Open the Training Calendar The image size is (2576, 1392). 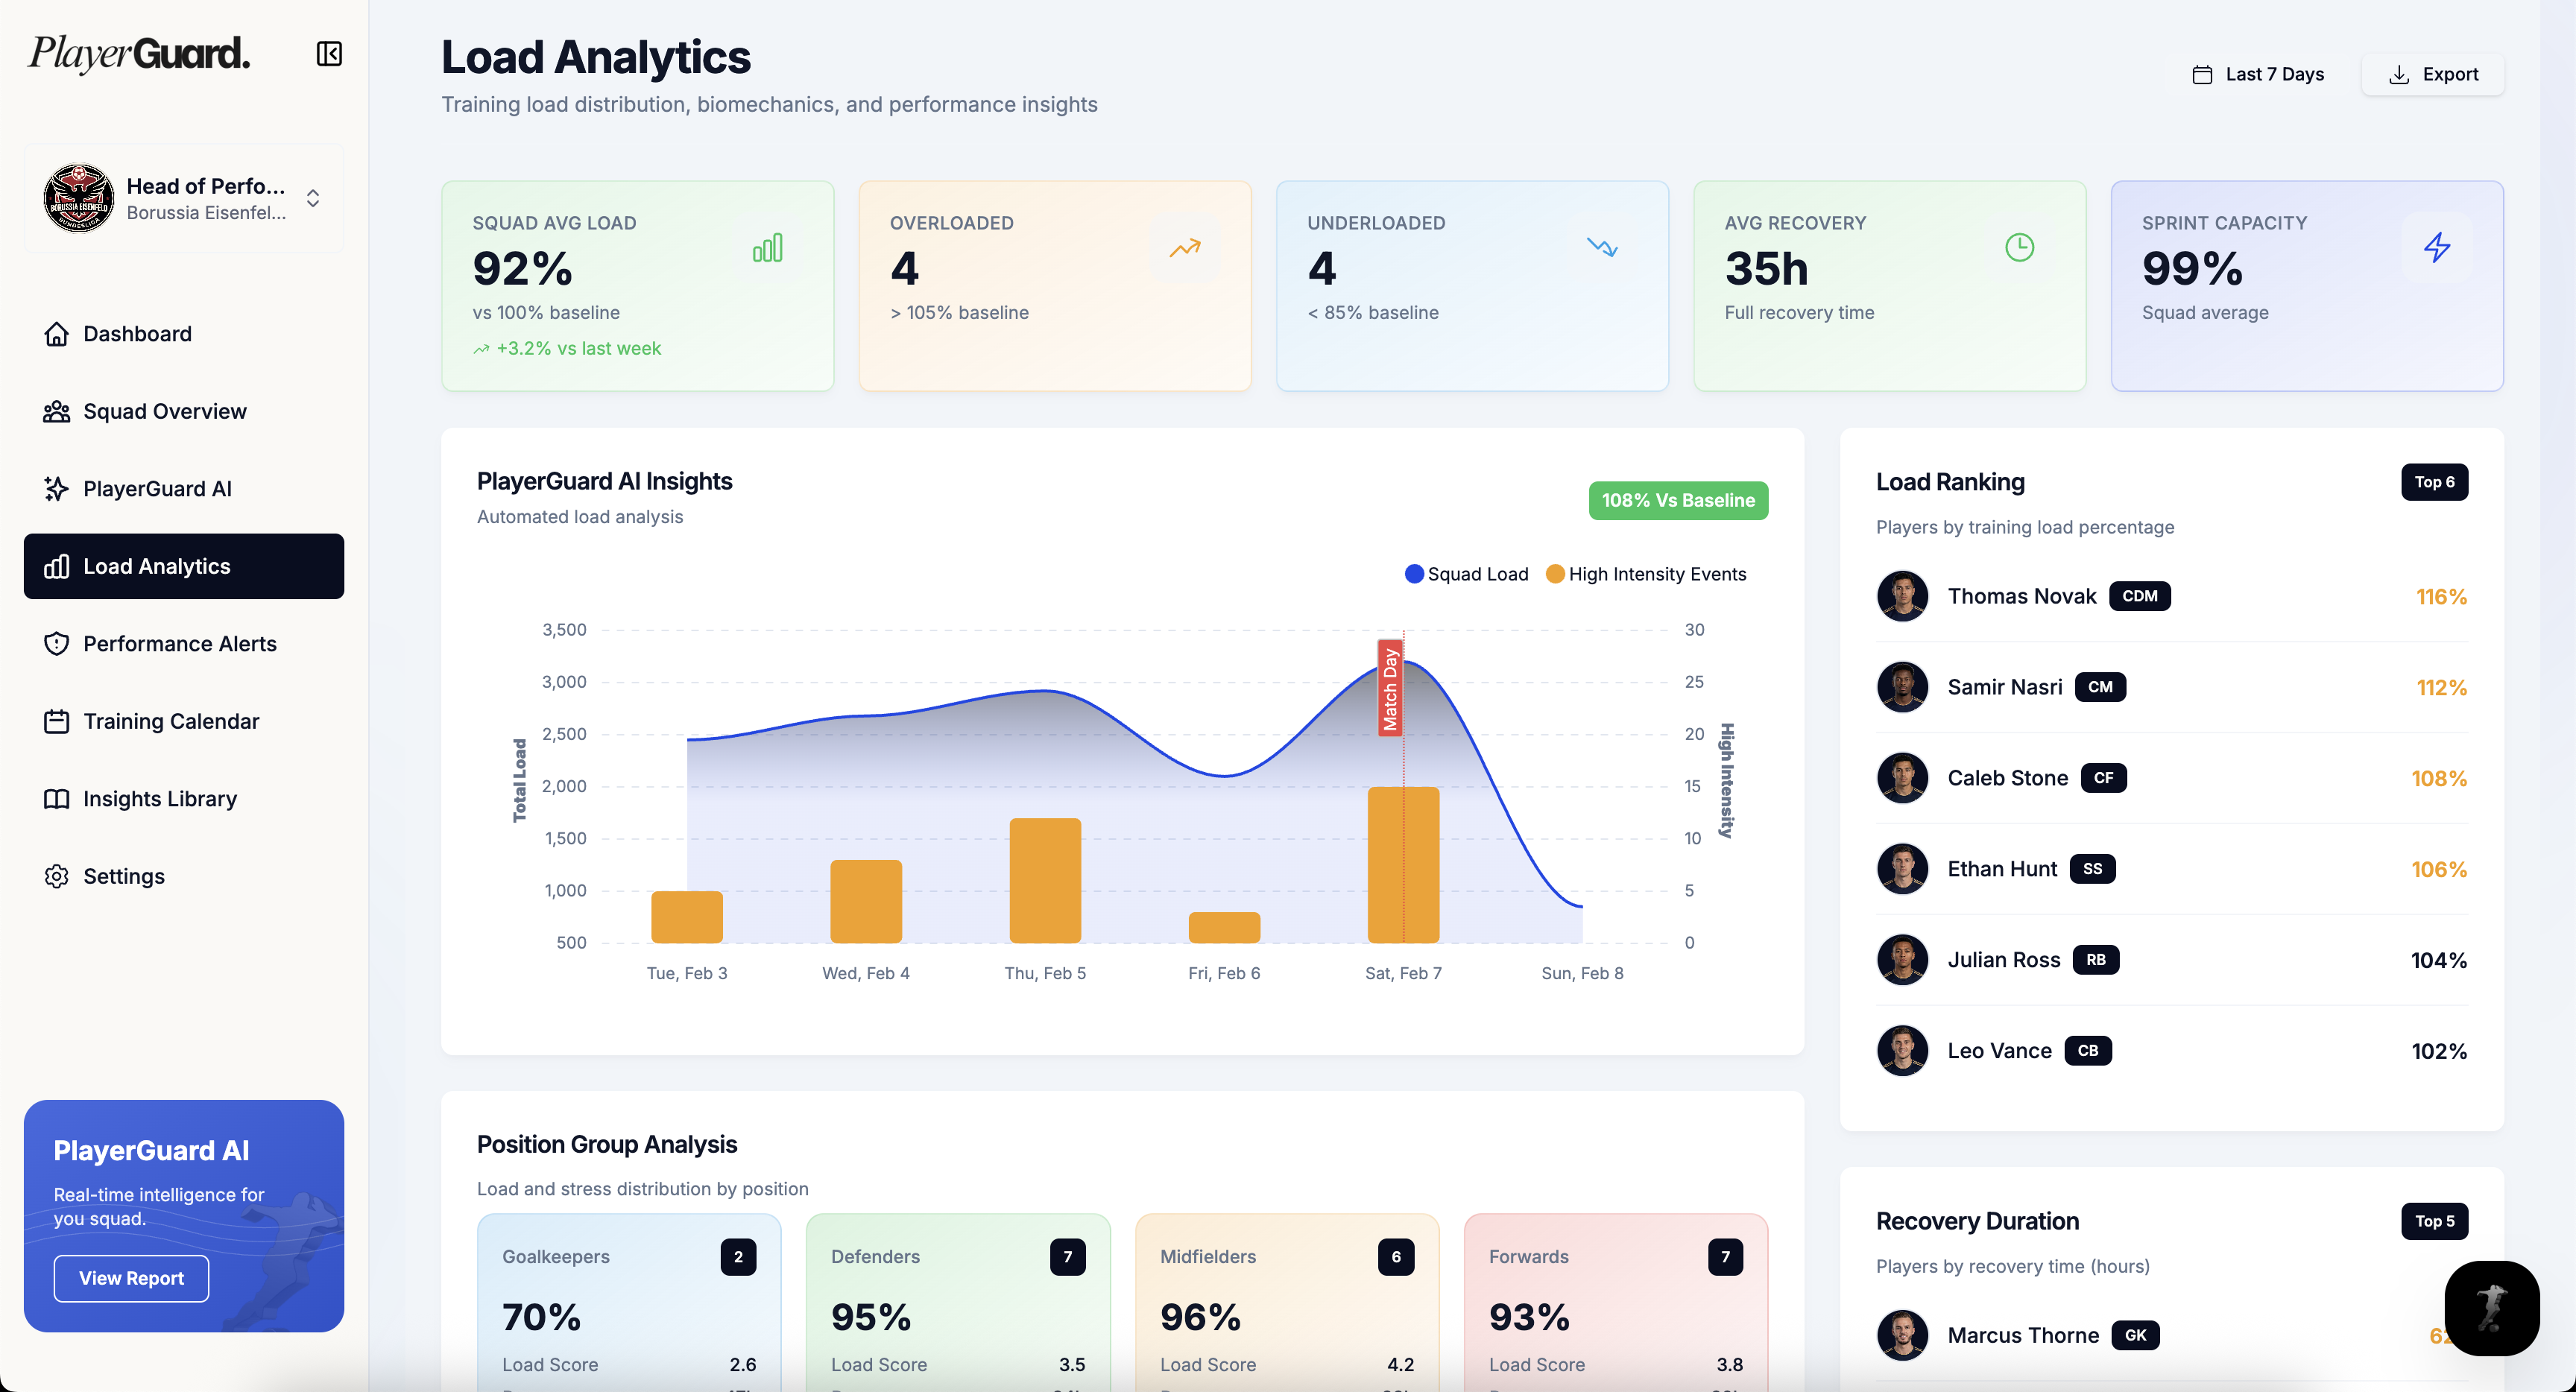coord(170,720)
